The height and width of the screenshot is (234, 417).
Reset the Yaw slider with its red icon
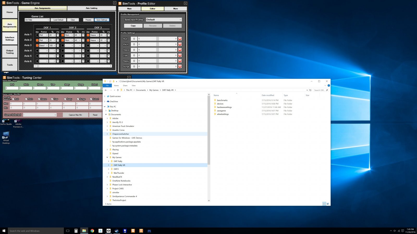coord(180,55)
